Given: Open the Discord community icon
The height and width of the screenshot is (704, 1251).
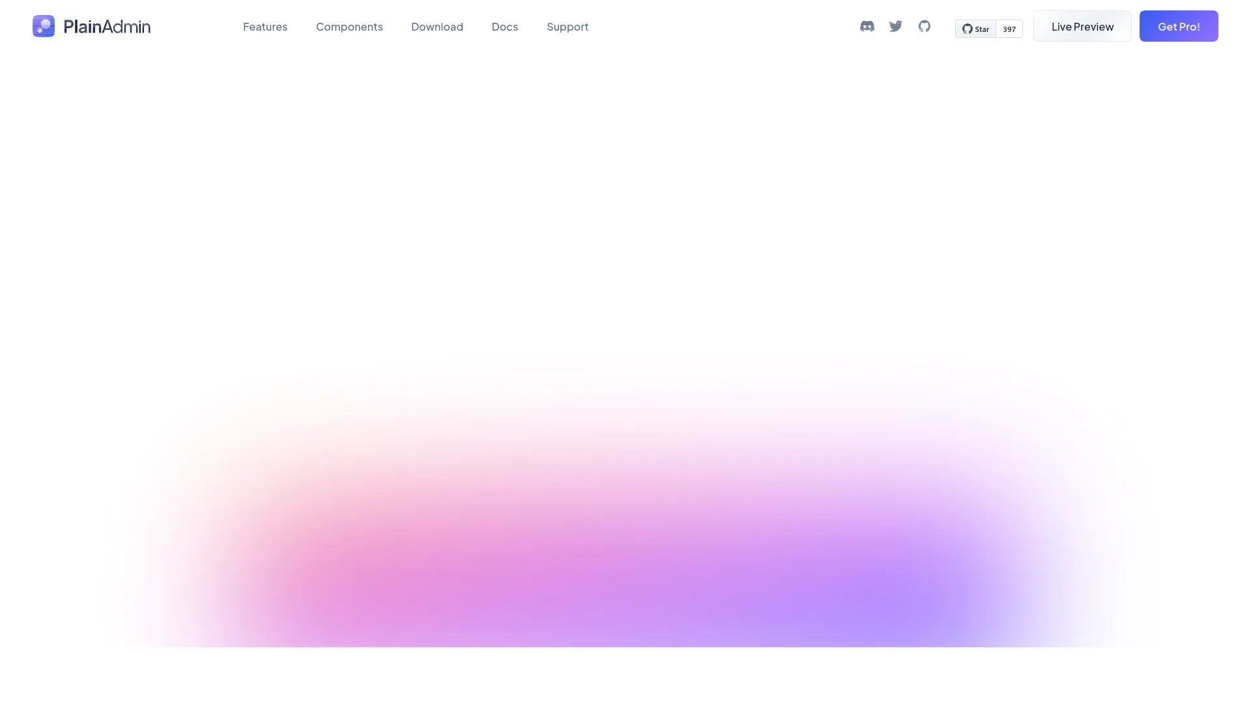Looking at the screenshot, I should pyautogui.click(x=867, y=26).
